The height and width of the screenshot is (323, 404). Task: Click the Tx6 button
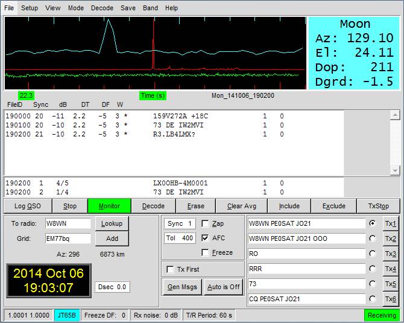tap(391, 299)
